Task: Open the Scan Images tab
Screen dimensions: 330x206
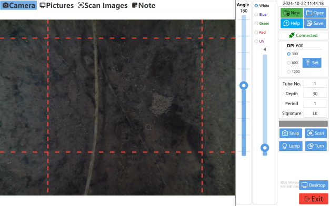Action: 103,5
